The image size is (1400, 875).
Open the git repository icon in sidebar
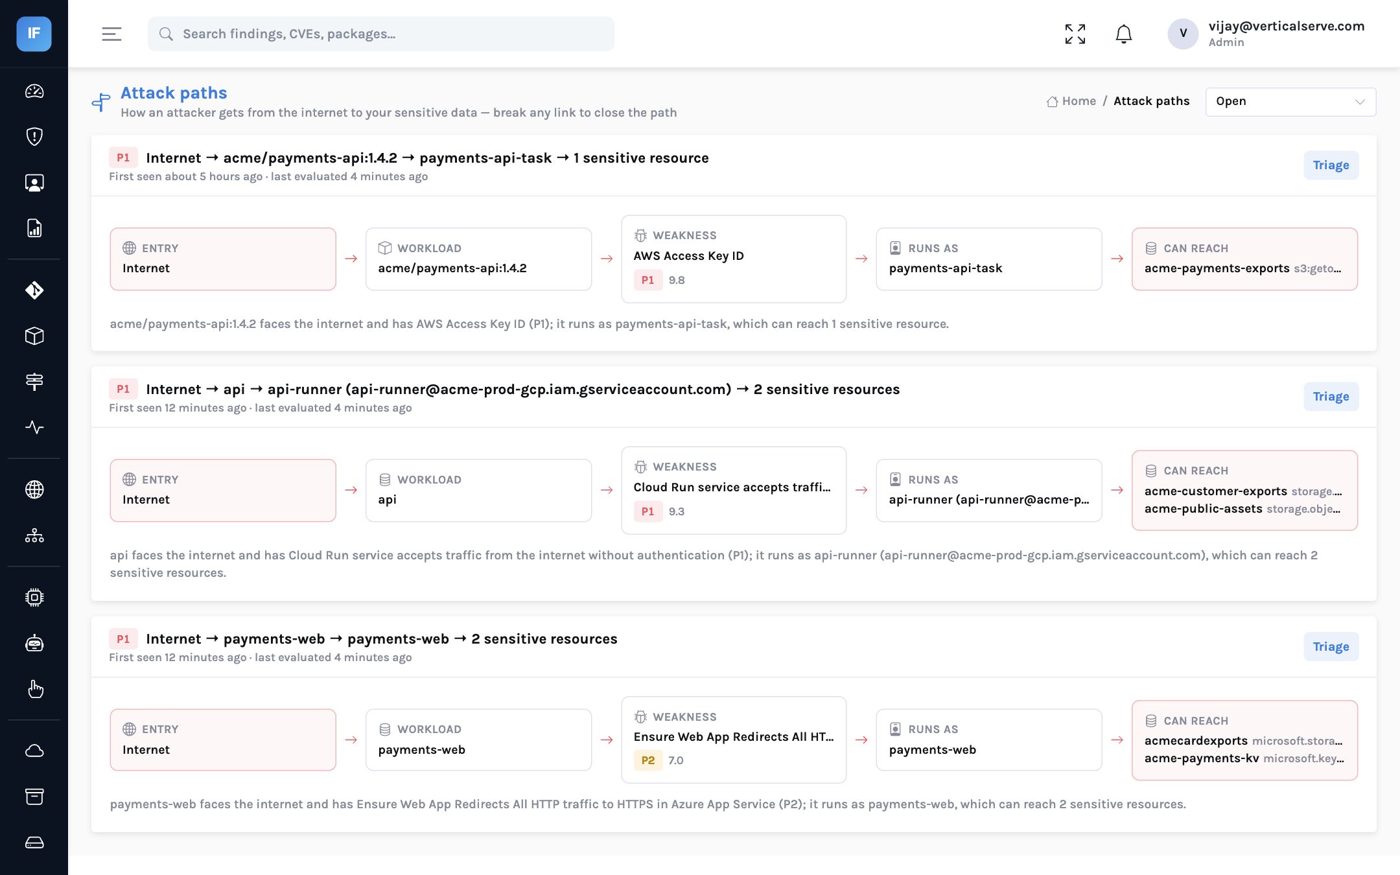(34, 290)
